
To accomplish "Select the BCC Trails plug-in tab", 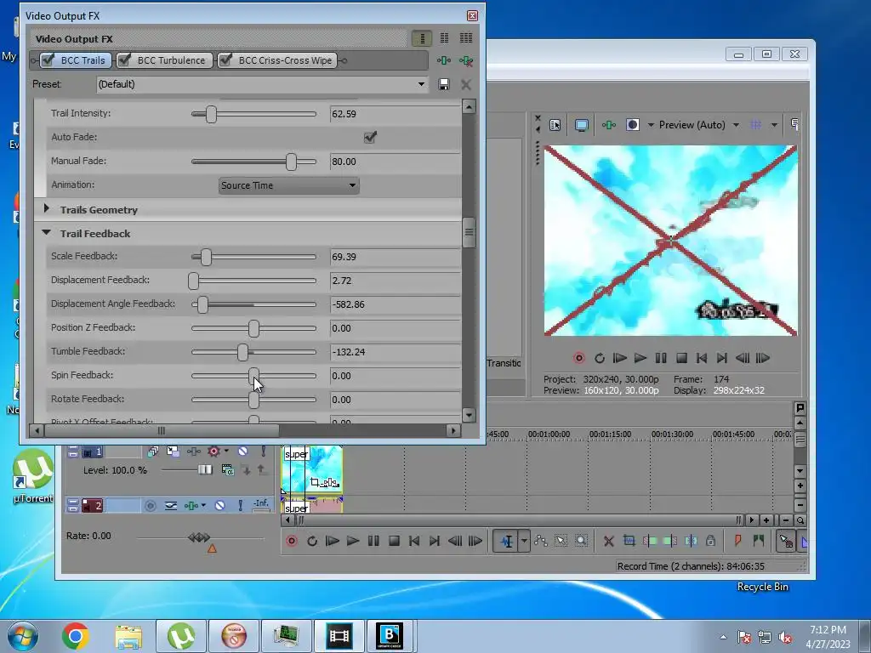I will coord(76,60).
